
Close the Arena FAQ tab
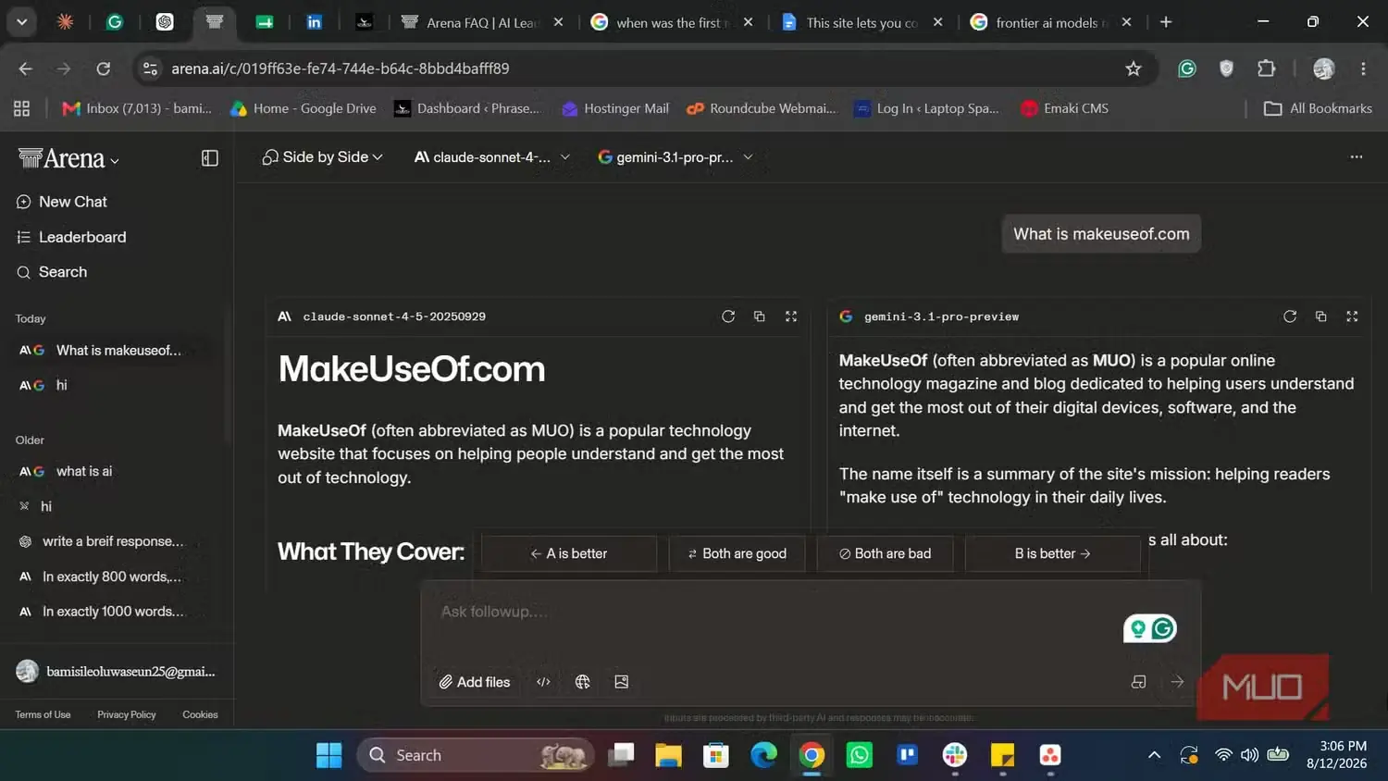point(558,22)
